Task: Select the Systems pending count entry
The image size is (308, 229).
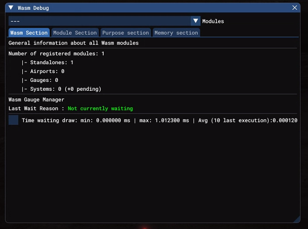Action: [61, 89]
